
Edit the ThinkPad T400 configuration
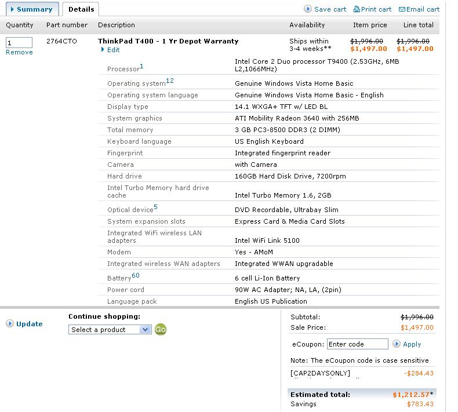coord(113,50)
